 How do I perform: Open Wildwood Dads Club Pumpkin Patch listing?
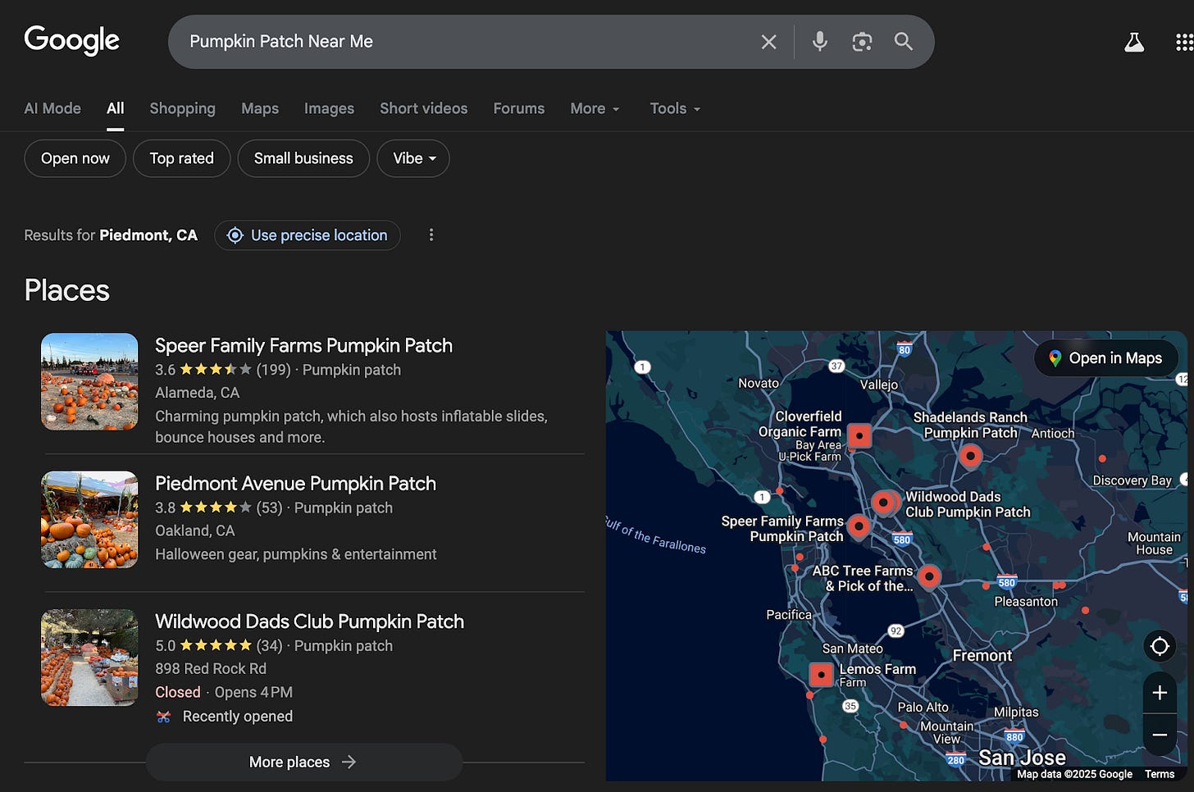309,621
